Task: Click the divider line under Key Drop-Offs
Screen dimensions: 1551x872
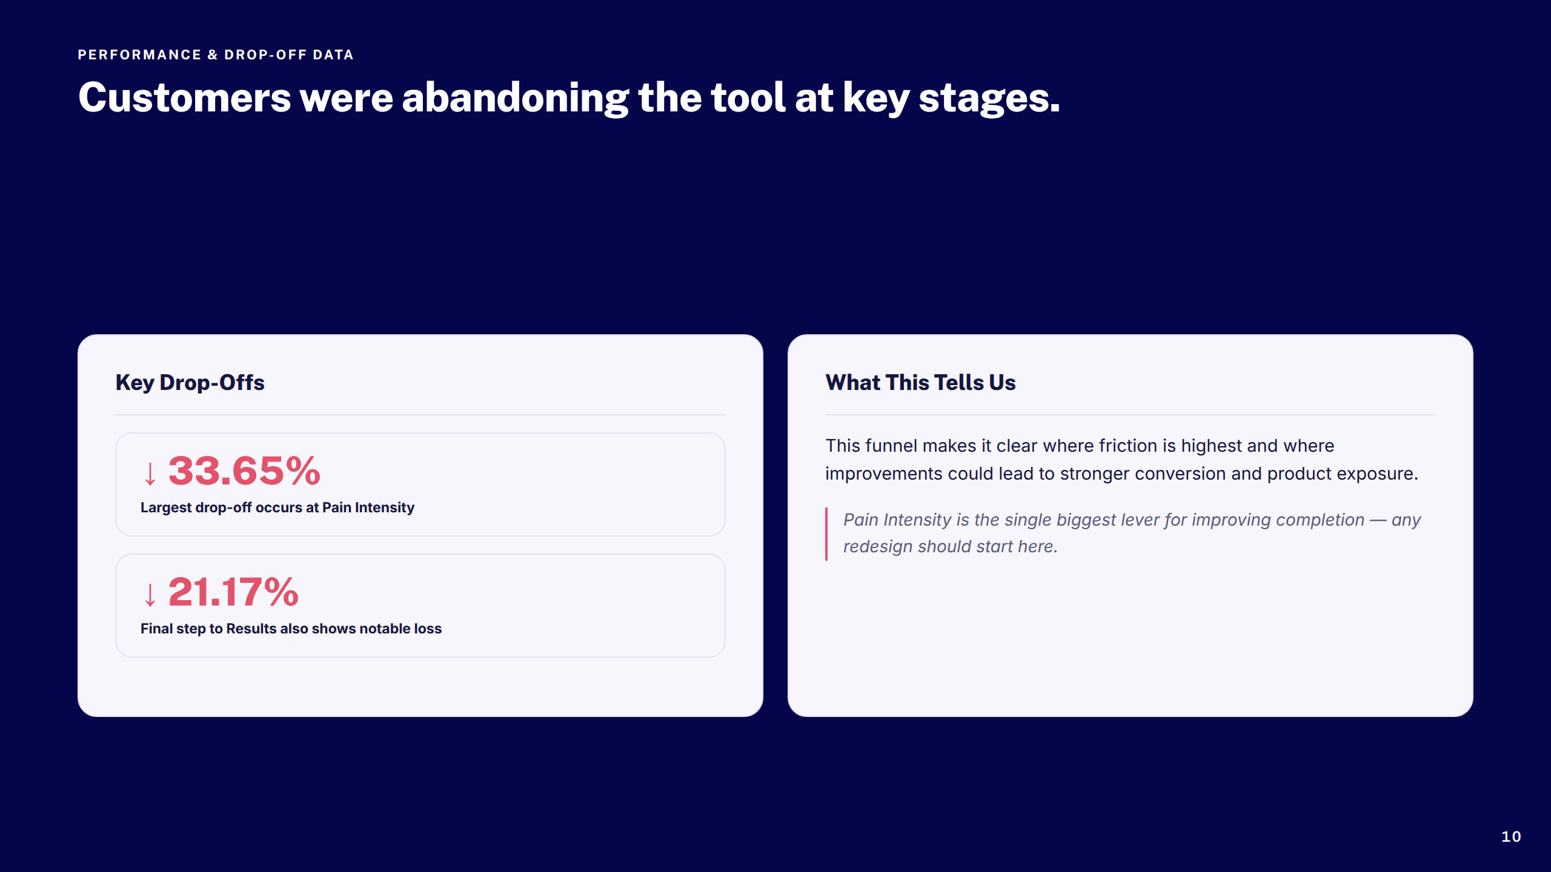Action: [420, 415]
